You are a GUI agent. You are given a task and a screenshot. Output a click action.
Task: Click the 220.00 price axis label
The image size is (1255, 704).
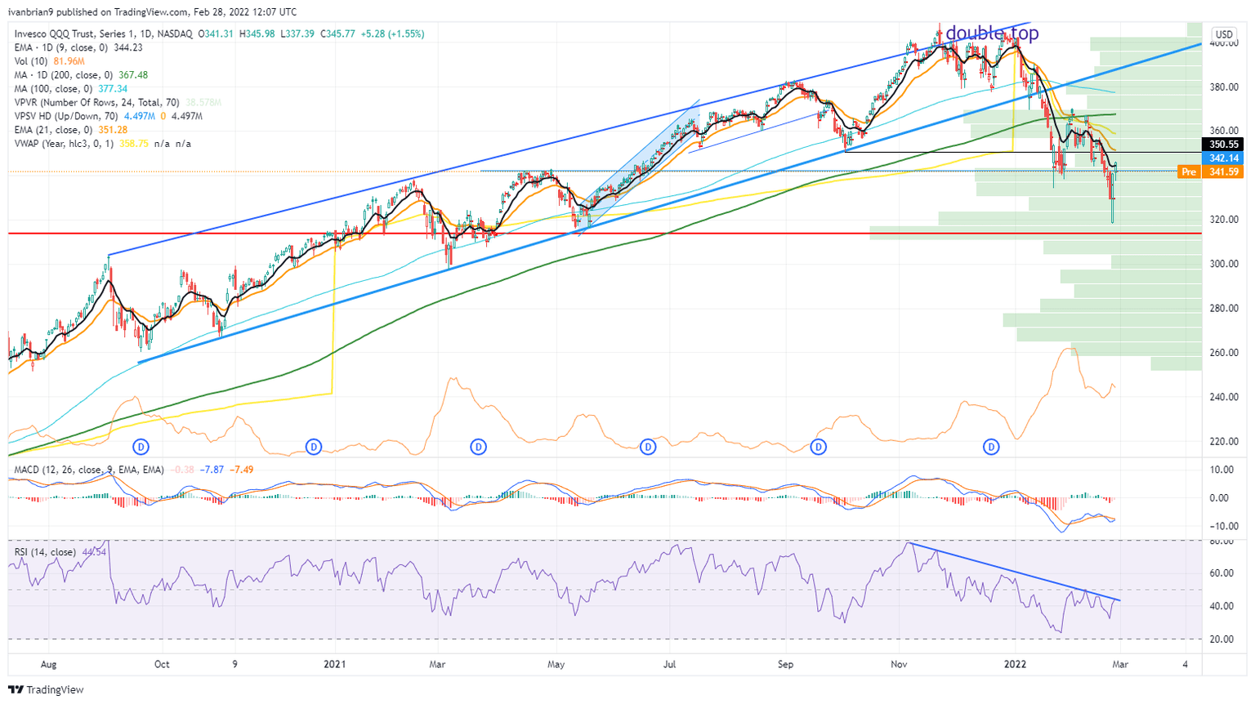click(x=1225, y=442)
